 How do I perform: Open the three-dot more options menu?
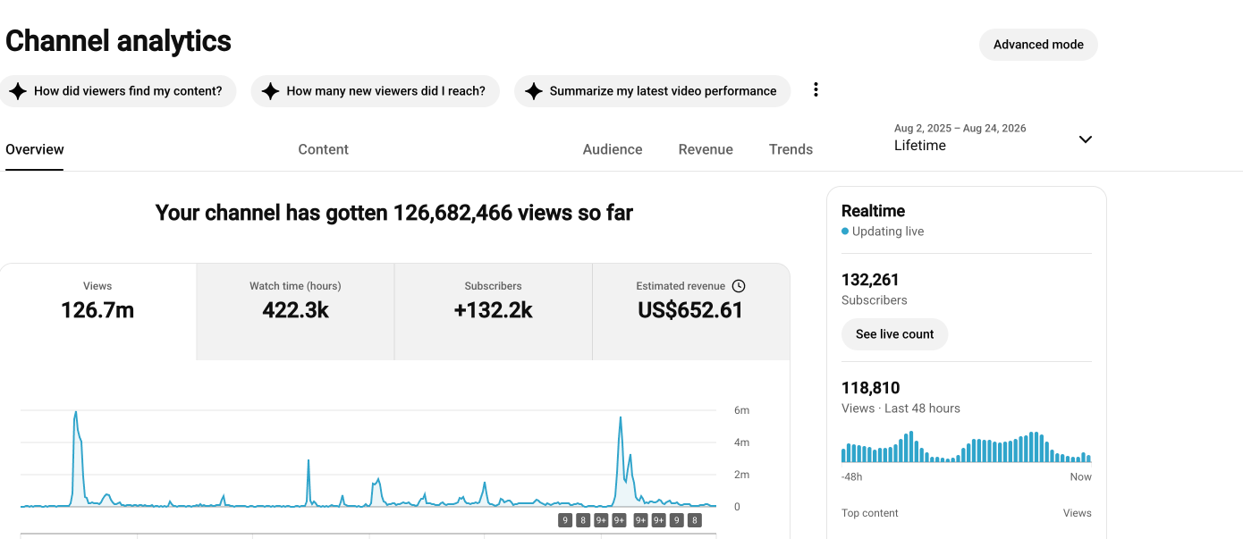(x=816, y=90)
